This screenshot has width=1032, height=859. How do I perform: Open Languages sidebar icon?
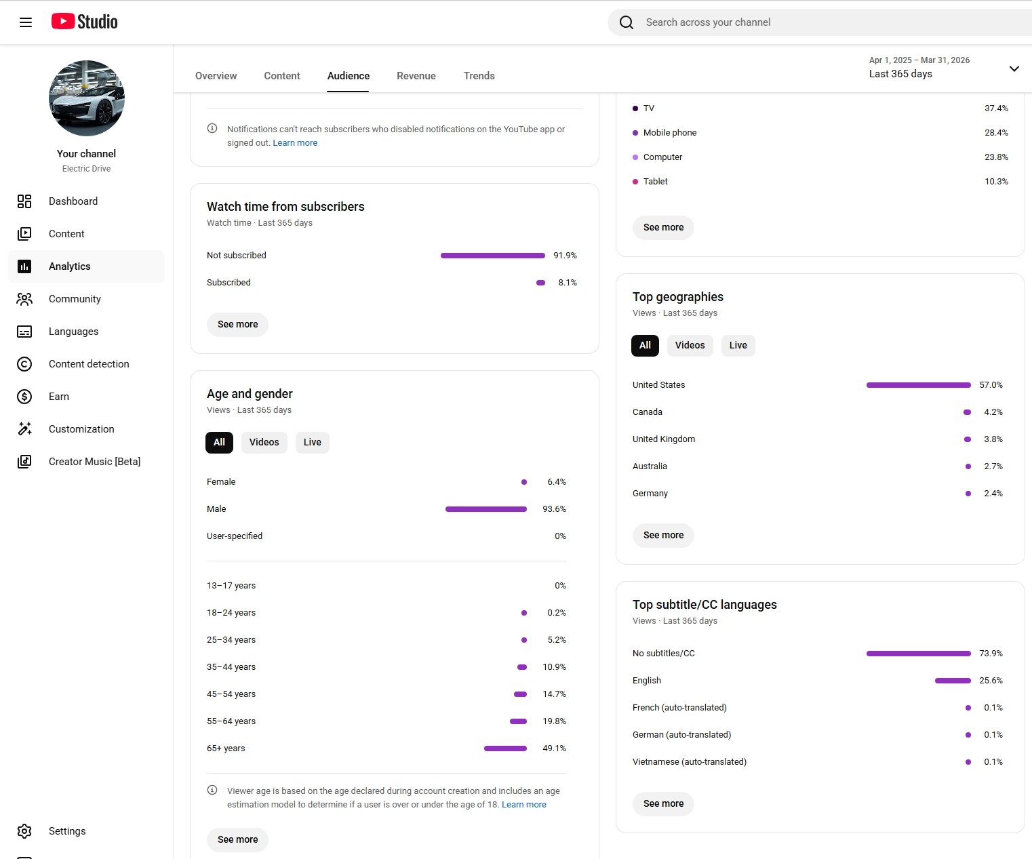[24, 332]
